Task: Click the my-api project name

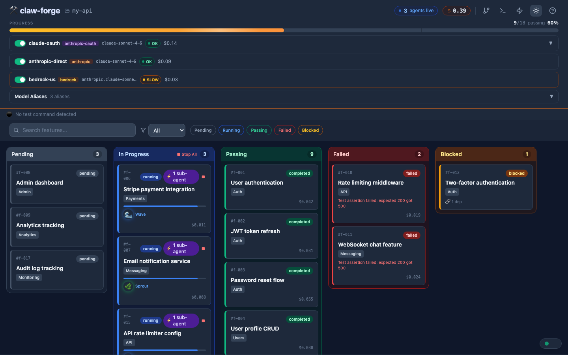Action: [x=82, y=11]
